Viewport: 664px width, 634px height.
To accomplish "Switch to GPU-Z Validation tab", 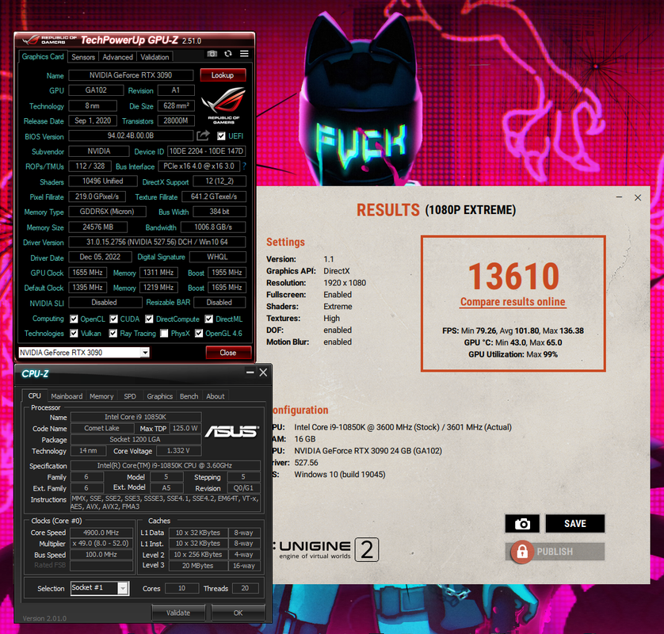I will pos(155,57).
